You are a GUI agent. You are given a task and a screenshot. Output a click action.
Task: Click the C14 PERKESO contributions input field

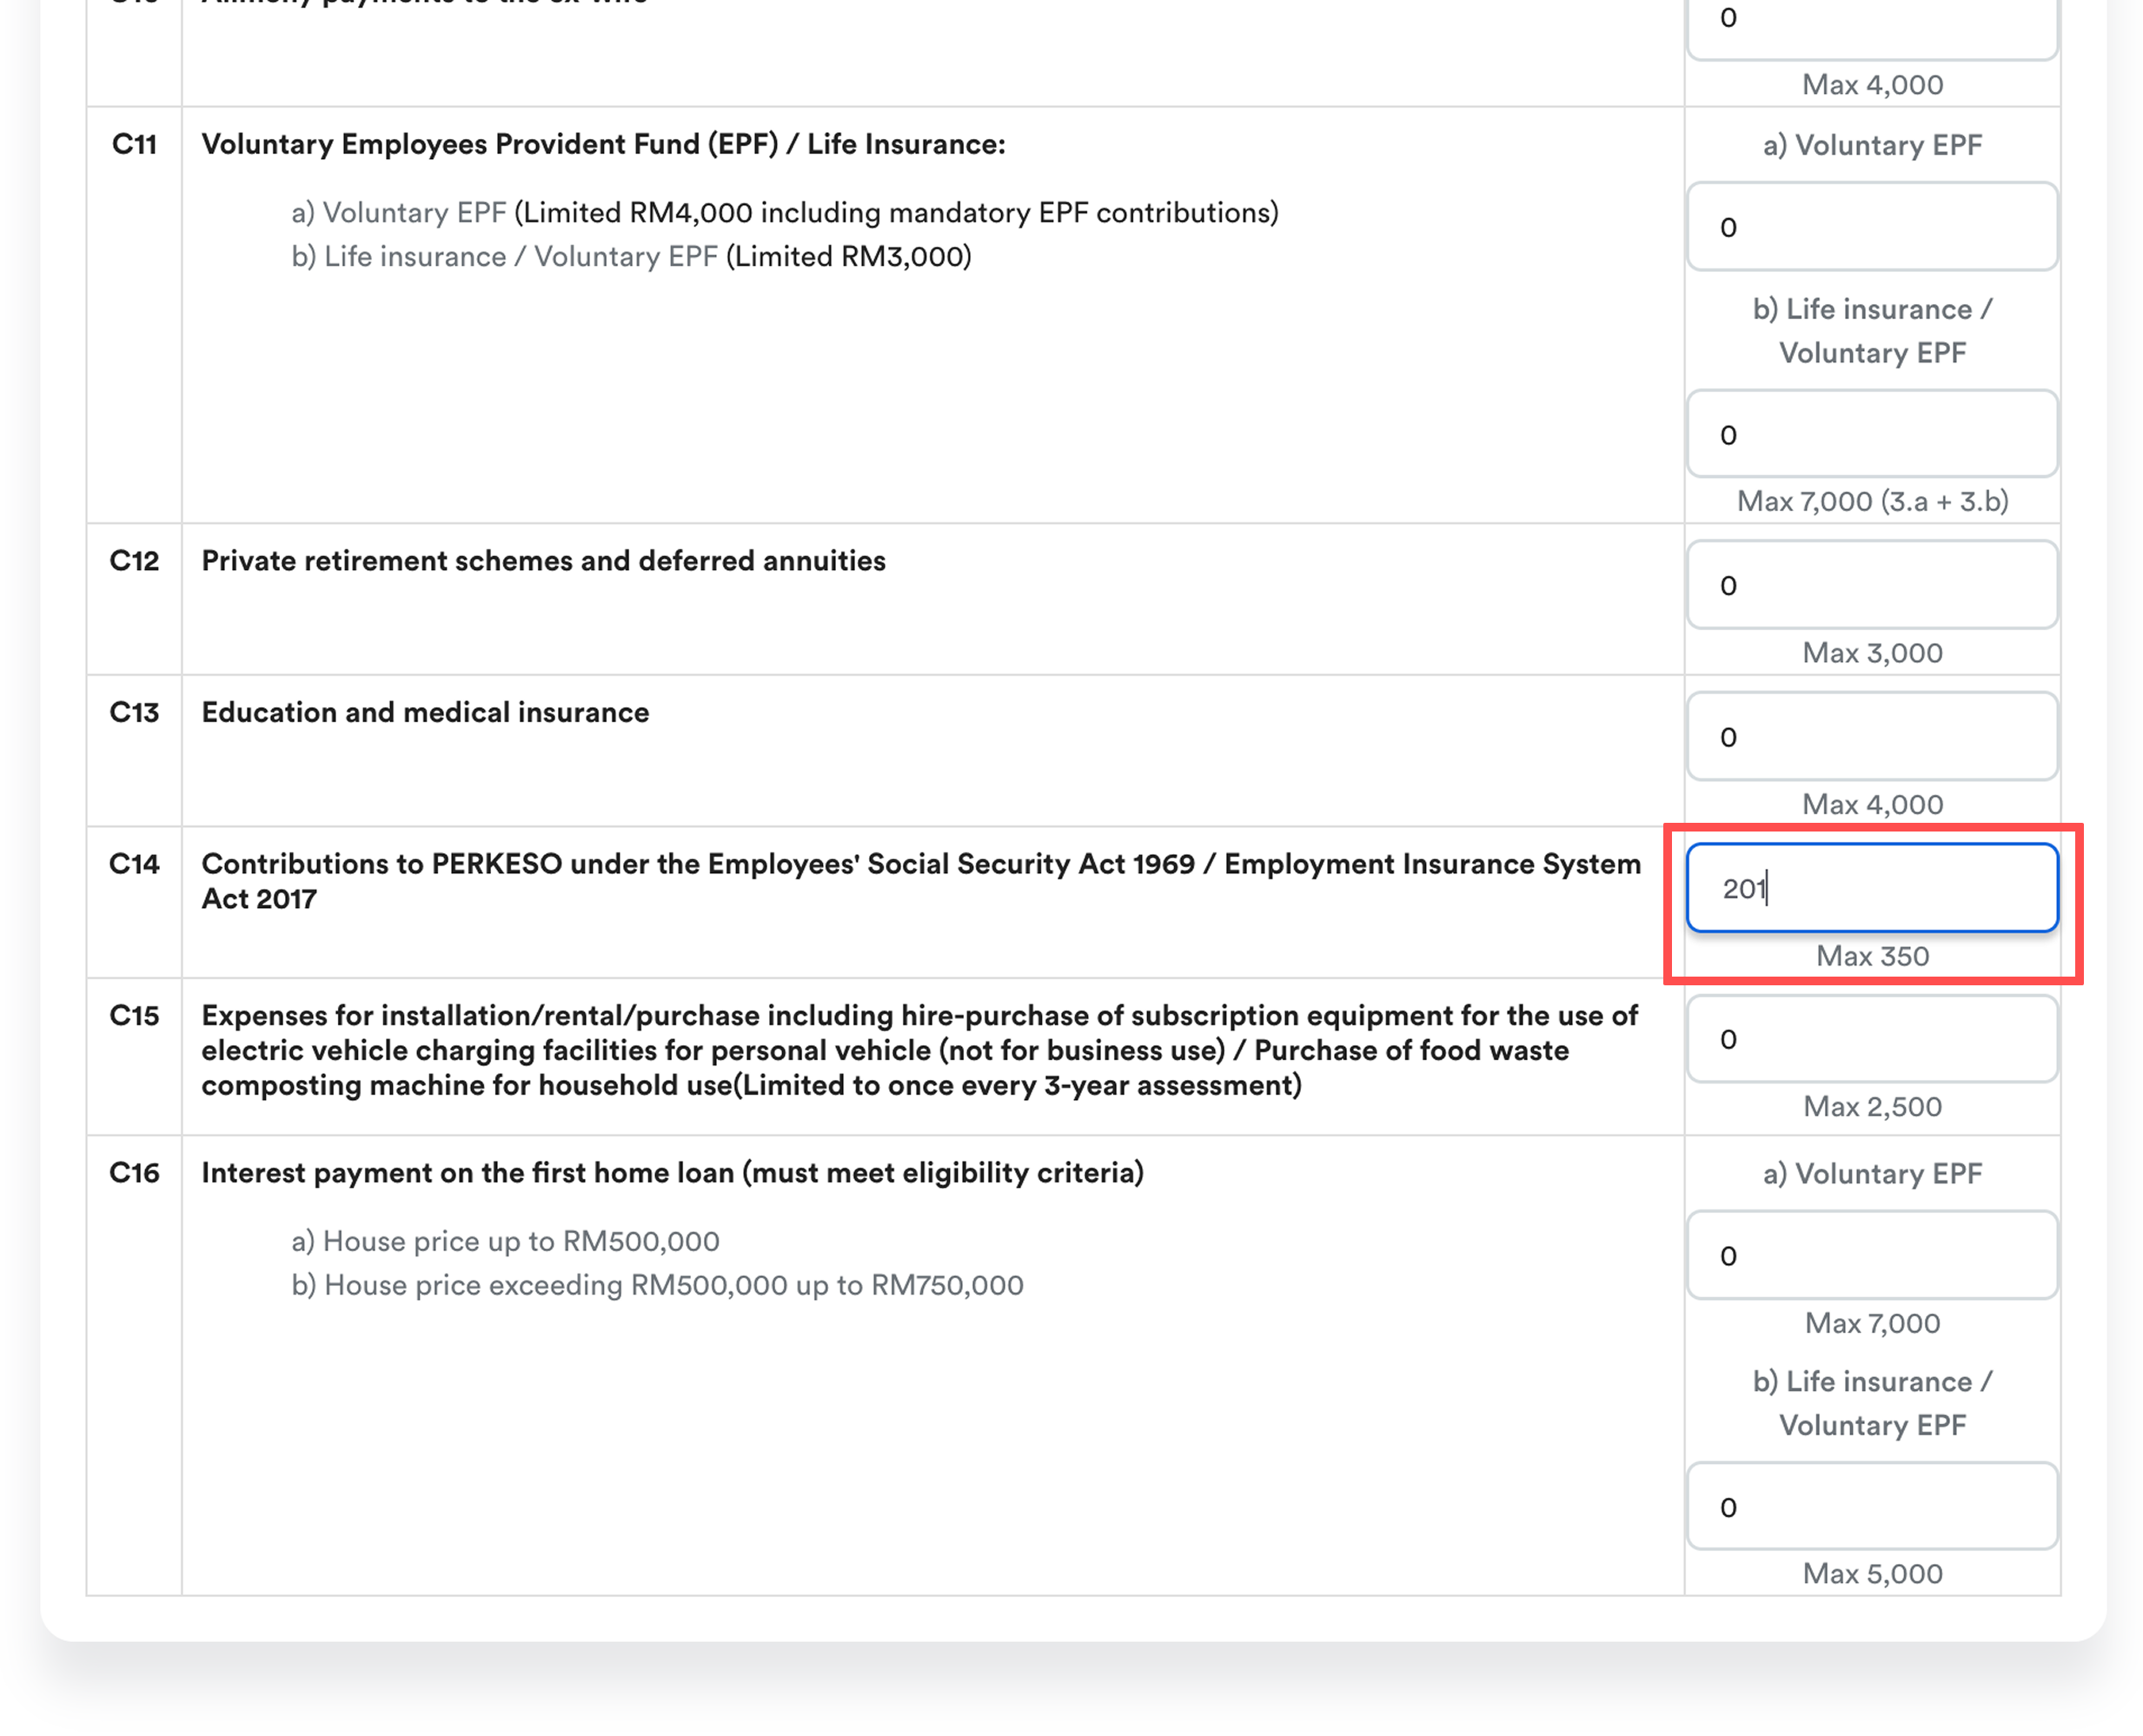click(x=1871, y=888)
